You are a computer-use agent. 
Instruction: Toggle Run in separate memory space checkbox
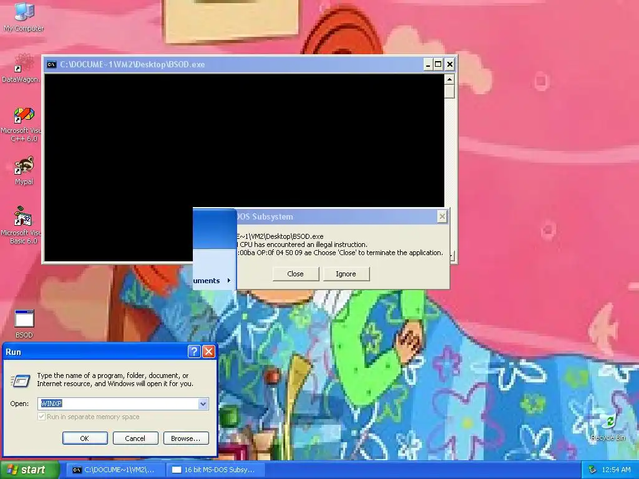[41, 417]
